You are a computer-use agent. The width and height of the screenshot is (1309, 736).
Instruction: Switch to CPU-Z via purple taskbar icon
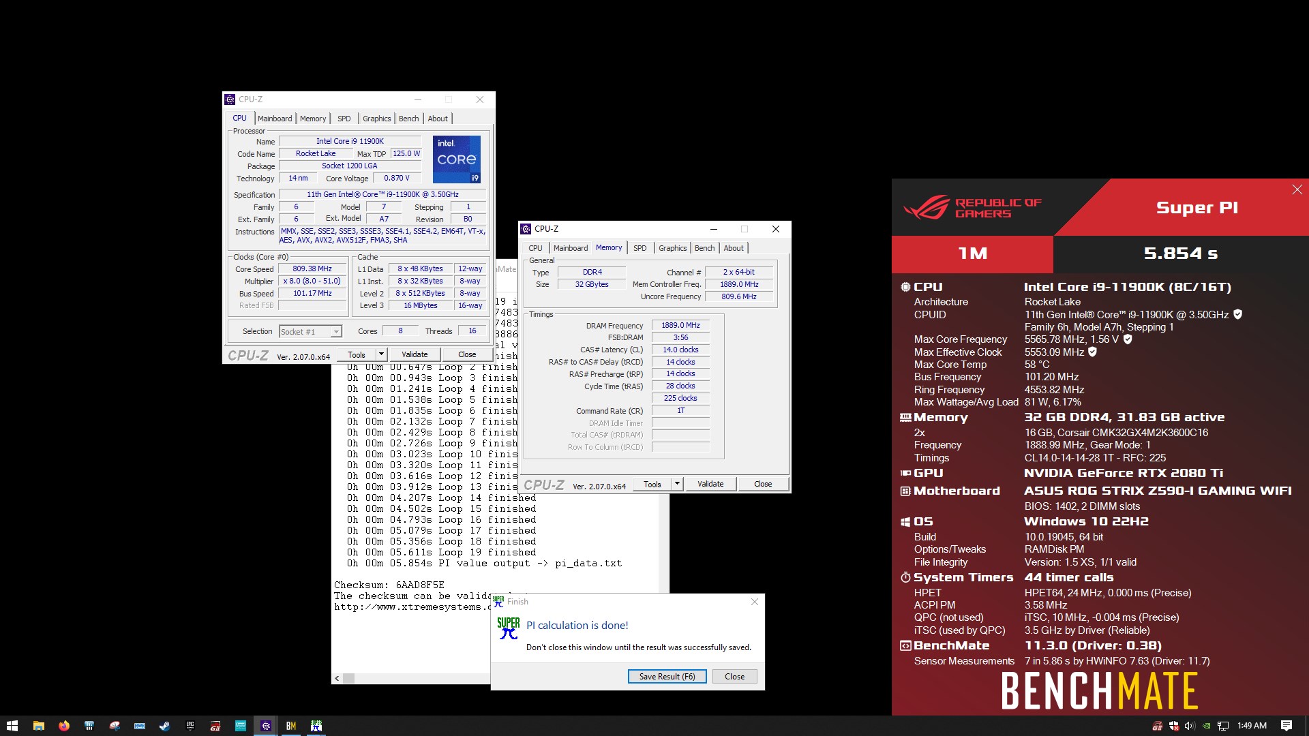266,726
